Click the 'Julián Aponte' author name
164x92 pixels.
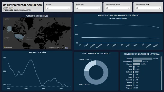click(25, 10)
